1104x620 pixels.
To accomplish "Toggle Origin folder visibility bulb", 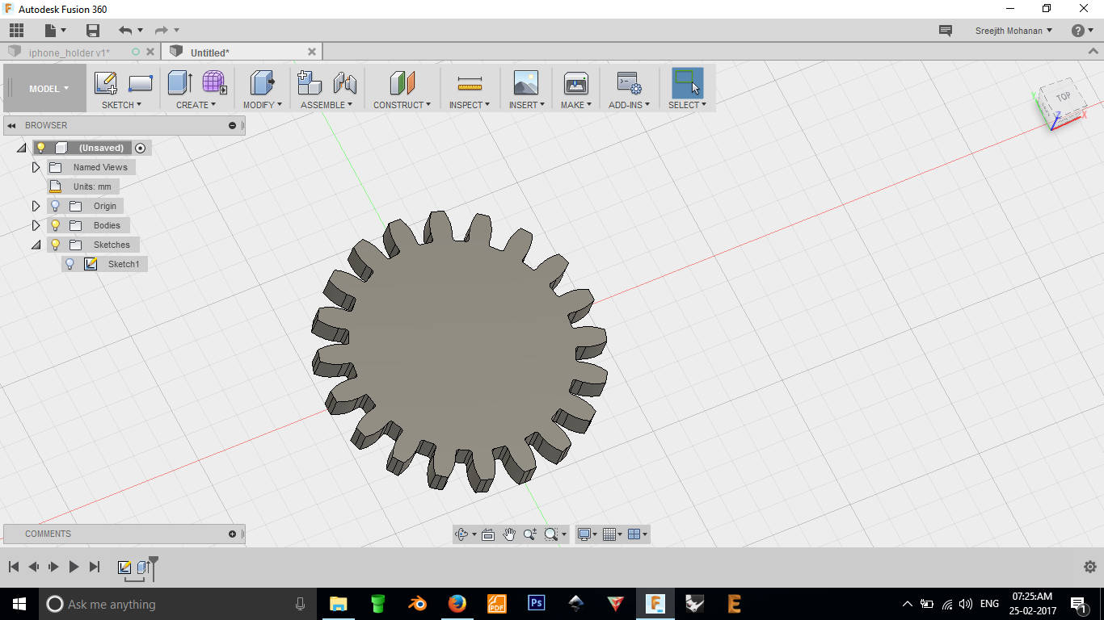I will pyautogui.click(x=55, y=206).
